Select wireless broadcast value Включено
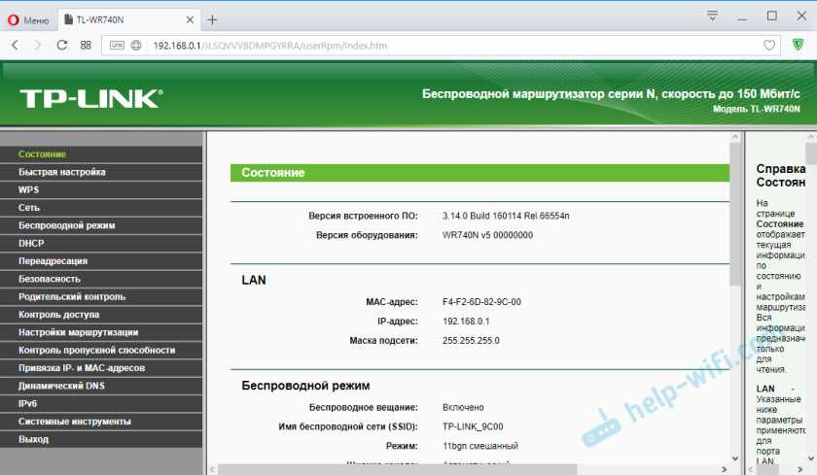 click(x=463, y=407)
